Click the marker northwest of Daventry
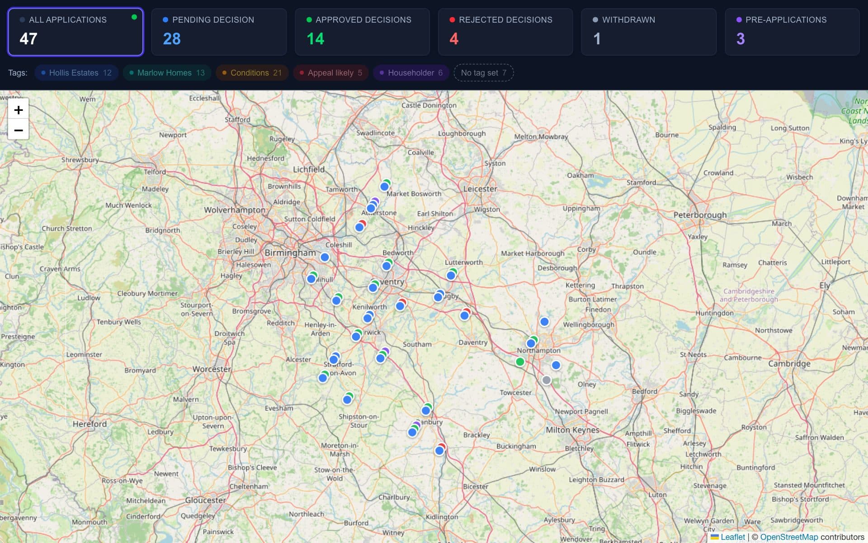The image size is (868, 543). click(464, 315)
